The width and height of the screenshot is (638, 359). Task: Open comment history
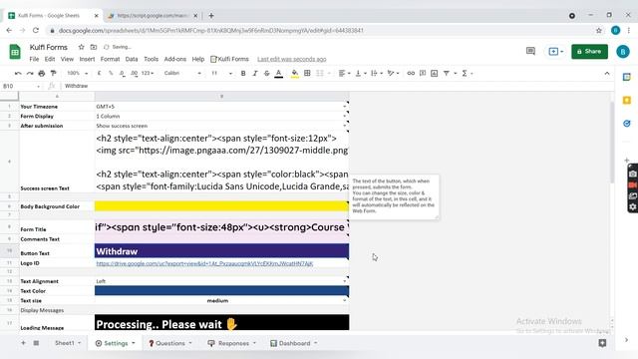pyautogui.click(x=530, y=51)
